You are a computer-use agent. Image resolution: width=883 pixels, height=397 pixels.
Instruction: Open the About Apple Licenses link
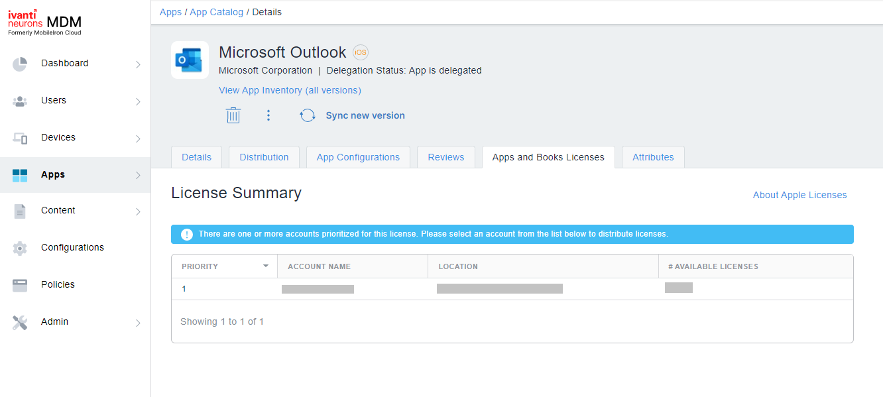[x=799, y=195]
